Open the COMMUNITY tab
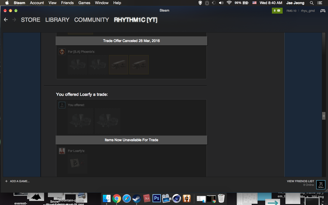This screenshot has height=205, width=328. pos(91,20)
